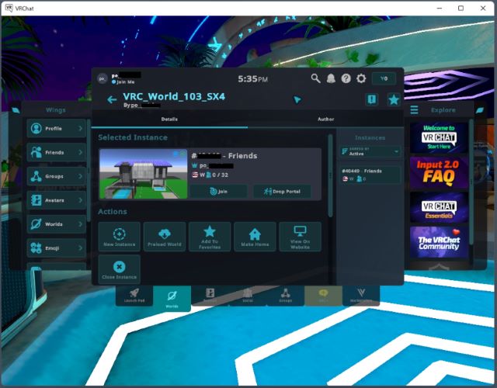Maximize the VRChat window
This screenshot has width=497, height=388.
tap(461, 9)
